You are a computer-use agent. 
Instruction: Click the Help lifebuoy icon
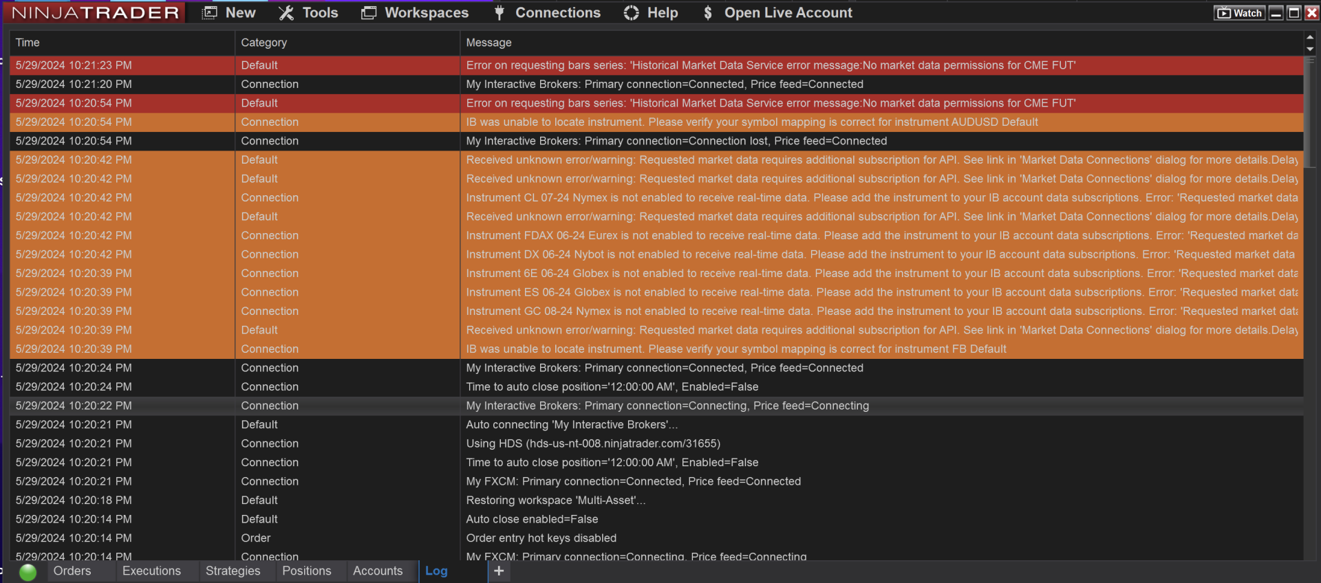pos(631,12)
